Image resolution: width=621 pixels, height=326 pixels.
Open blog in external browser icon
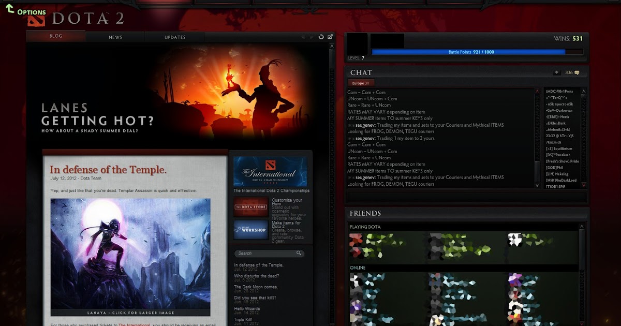tap(330, 37)
